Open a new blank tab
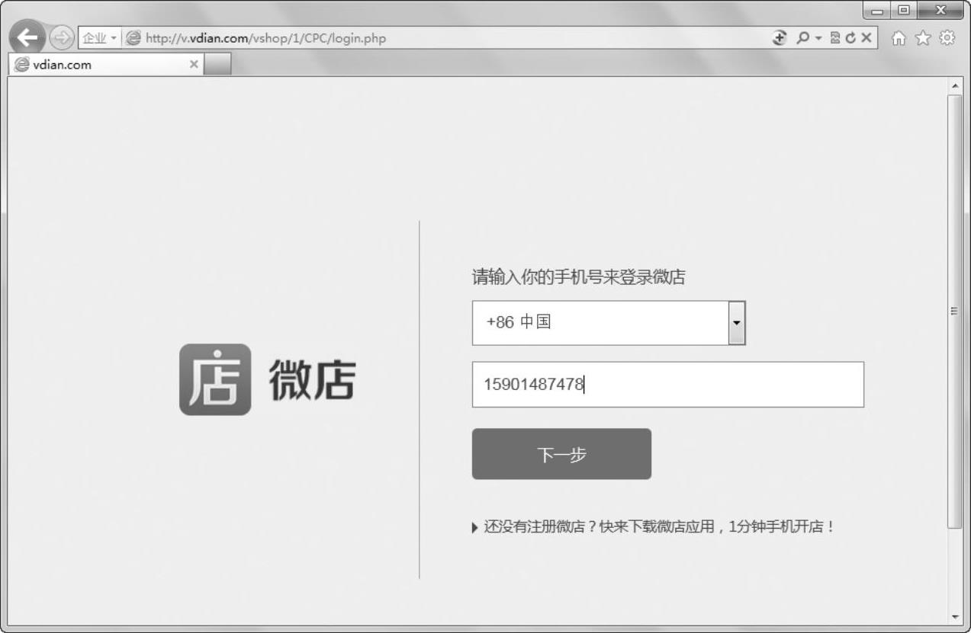This screenshot has width=971, height=633. point(218,65)
